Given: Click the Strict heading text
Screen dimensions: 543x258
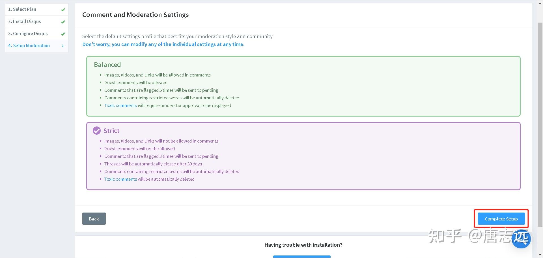Looking at the screenshot, I should (x=111, y=131).
